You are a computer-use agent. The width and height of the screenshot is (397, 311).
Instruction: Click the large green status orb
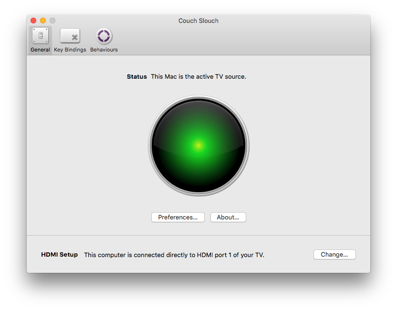pyautogui.click(x=199, y=145)
